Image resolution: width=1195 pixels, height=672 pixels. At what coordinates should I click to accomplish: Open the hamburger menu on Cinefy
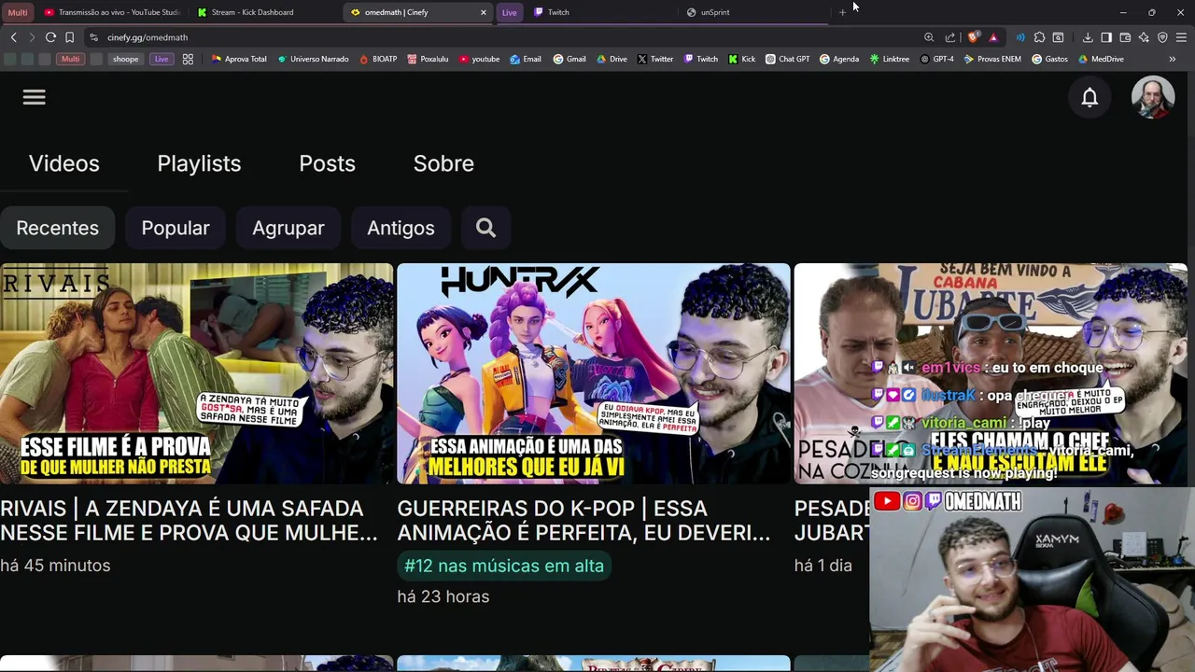(34, 97)
